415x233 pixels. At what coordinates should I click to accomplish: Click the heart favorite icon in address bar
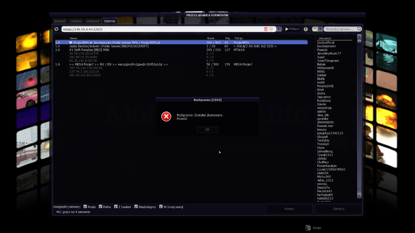pyautogui.click(x=271, y=29)
